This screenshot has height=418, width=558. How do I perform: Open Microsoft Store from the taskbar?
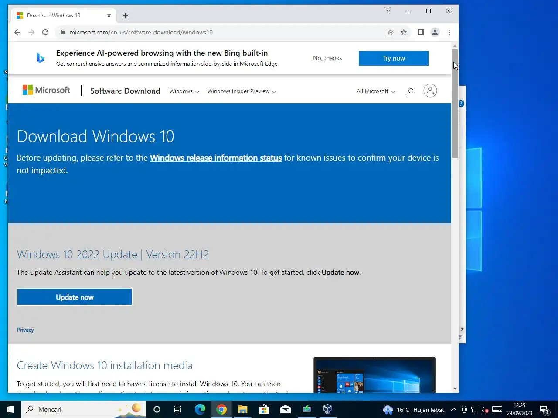pos(264,409)
